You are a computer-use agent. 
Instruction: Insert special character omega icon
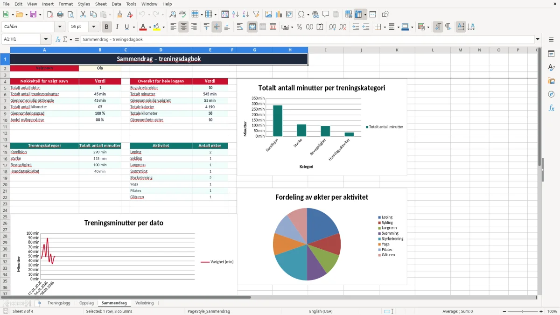301,14
